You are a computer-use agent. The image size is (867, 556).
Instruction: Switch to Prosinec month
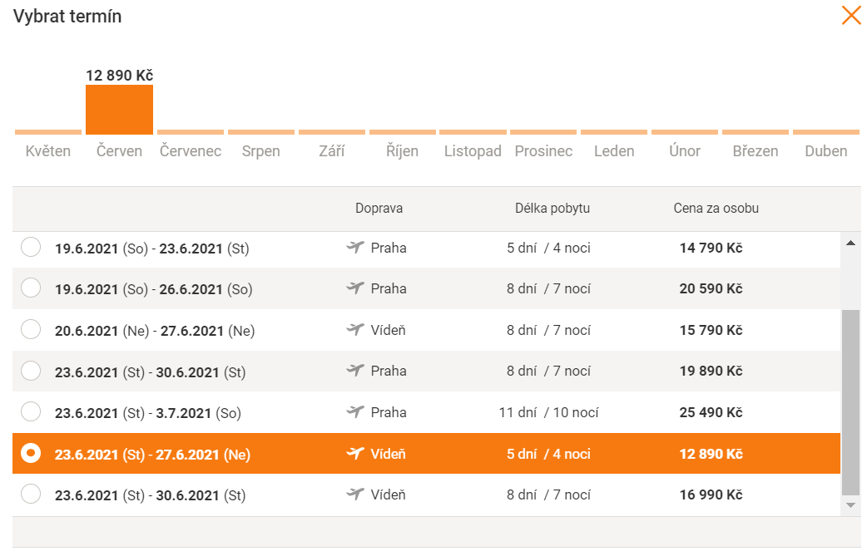(x=543, y=150)
